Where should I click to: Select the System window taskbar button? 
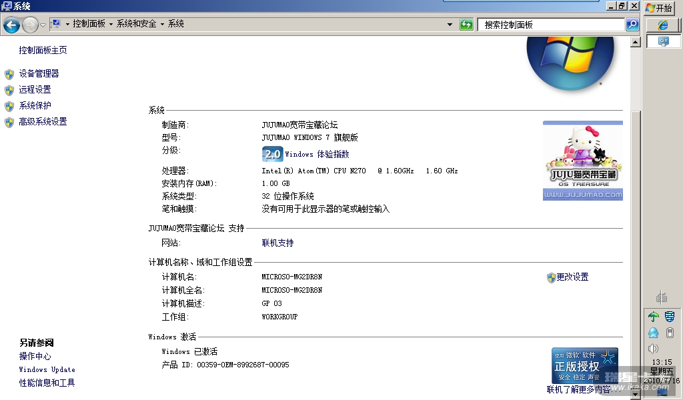pos(663,41)
